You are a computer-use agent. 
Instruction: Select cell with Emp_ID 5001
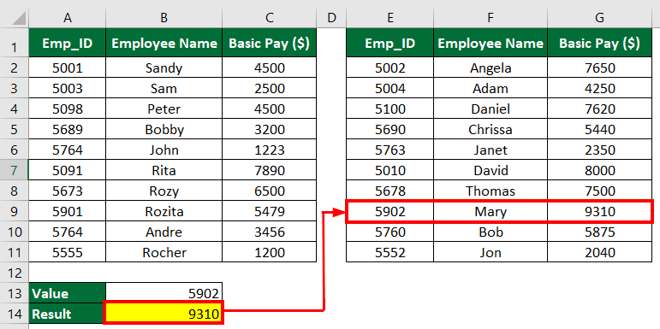click(68, 68)
